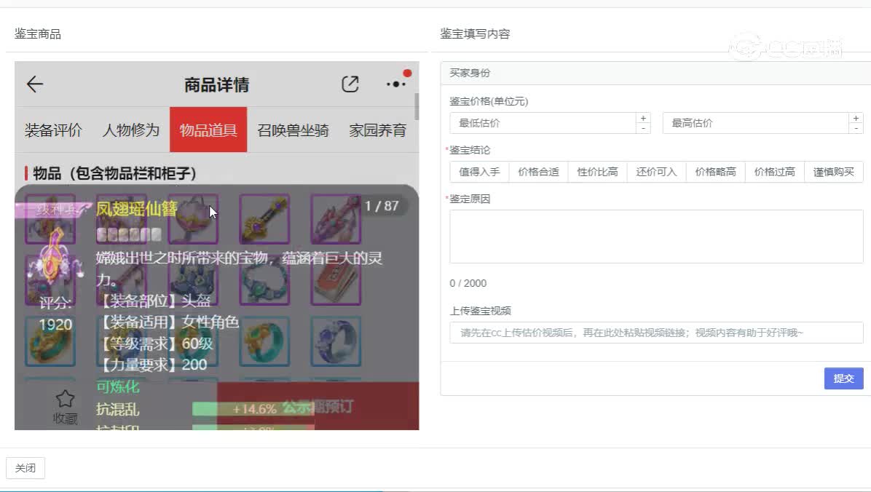Open the 召唤兽坐骑 tab
The width and height of the screenshot is (871, 492).
click(x=293, y=130)
